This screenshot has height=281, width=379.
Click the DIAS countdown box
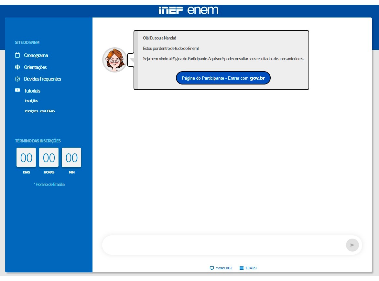(x=26, y=158)
